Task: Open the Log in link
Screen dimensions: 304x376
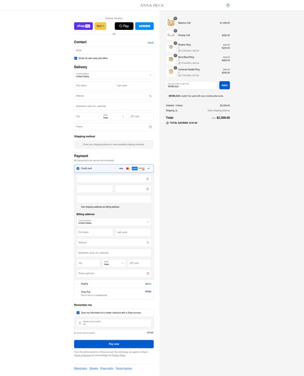Action: pyautogui.click(x=151, y=42)
